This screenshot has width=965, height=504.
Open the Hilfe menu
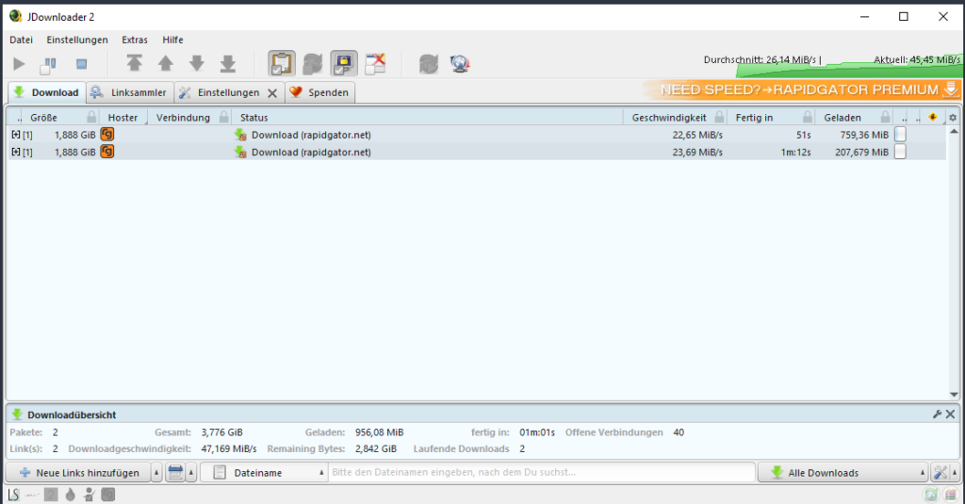pos(173,40)
